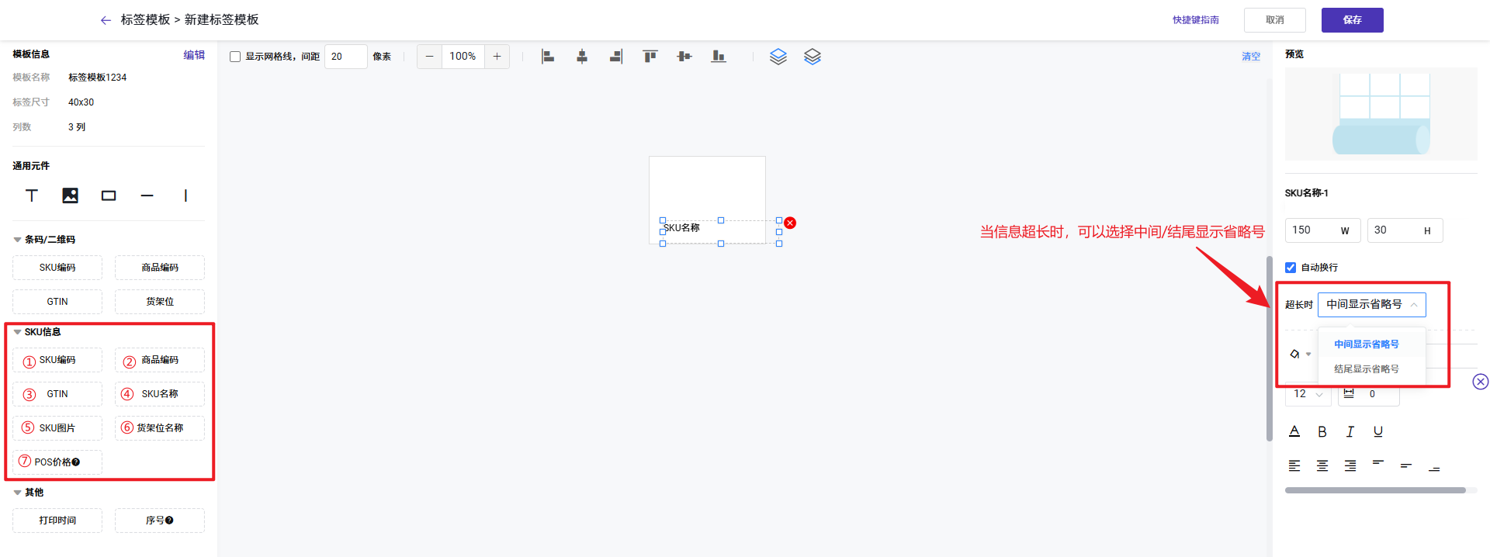Open the 快捷键指南 link
Image resolution: width=1490 pixels, height=557 pixels.
pyautogui.click(x=1195, y=20)
